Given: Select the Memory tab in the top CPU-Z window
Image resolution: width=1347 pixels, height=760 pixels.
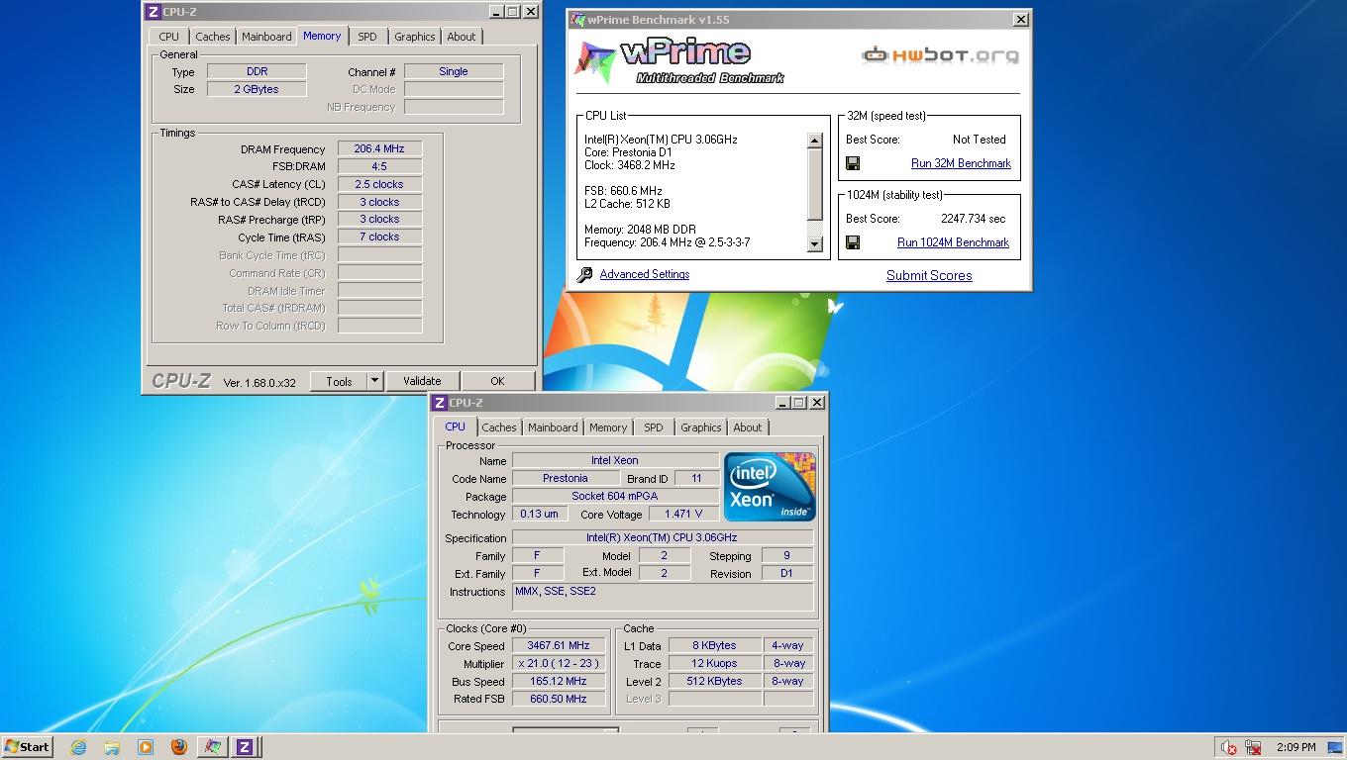Looking at the screenshot, I should click(322, 36).
